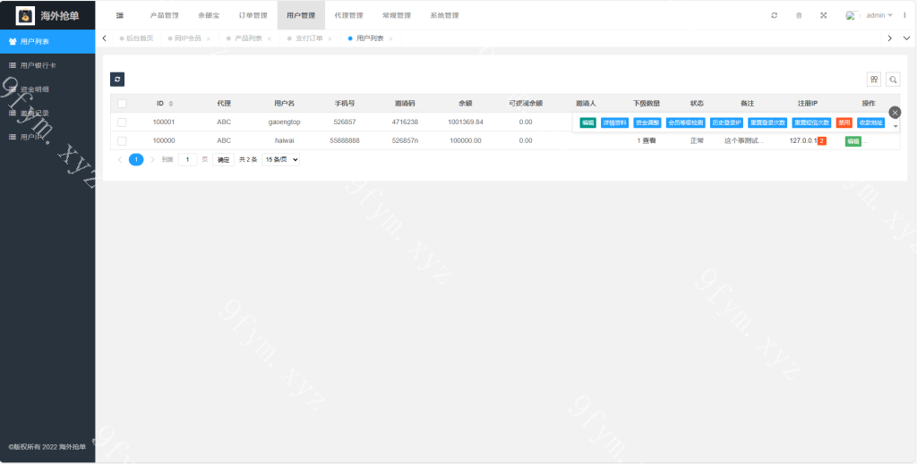
Task: Sort by the ID column arrows
Action: point(171,104)
